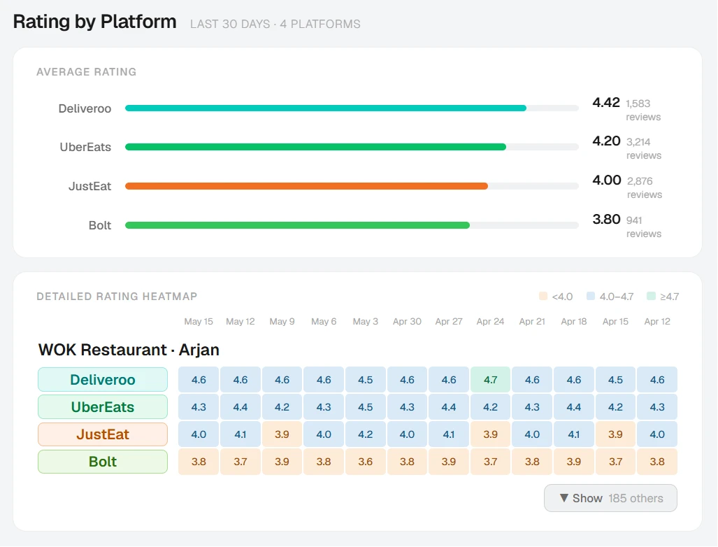Click Bolt 3.6 cell on May 3
The width and height of the screenshot is (718, 547).
365,462
